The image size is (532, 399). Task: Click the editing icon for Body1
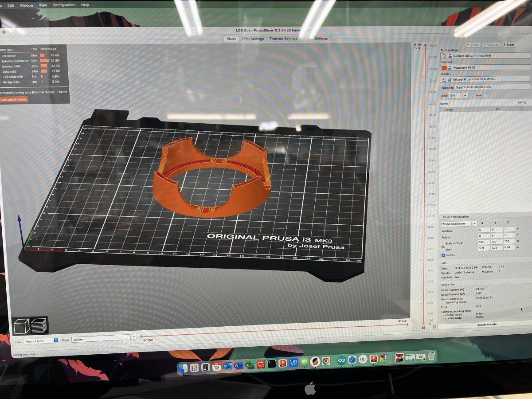(521, 109)
